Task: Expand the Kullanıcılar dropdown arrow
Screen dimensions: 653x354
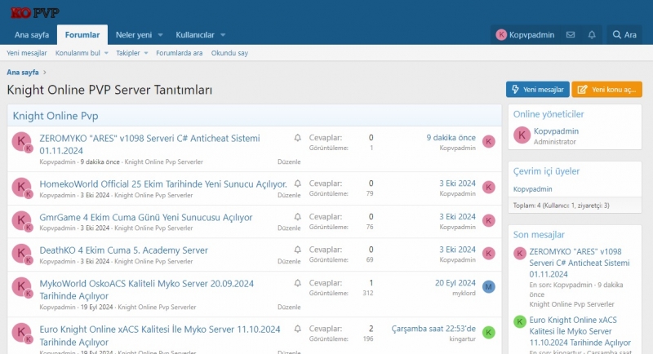Action: 223,35
